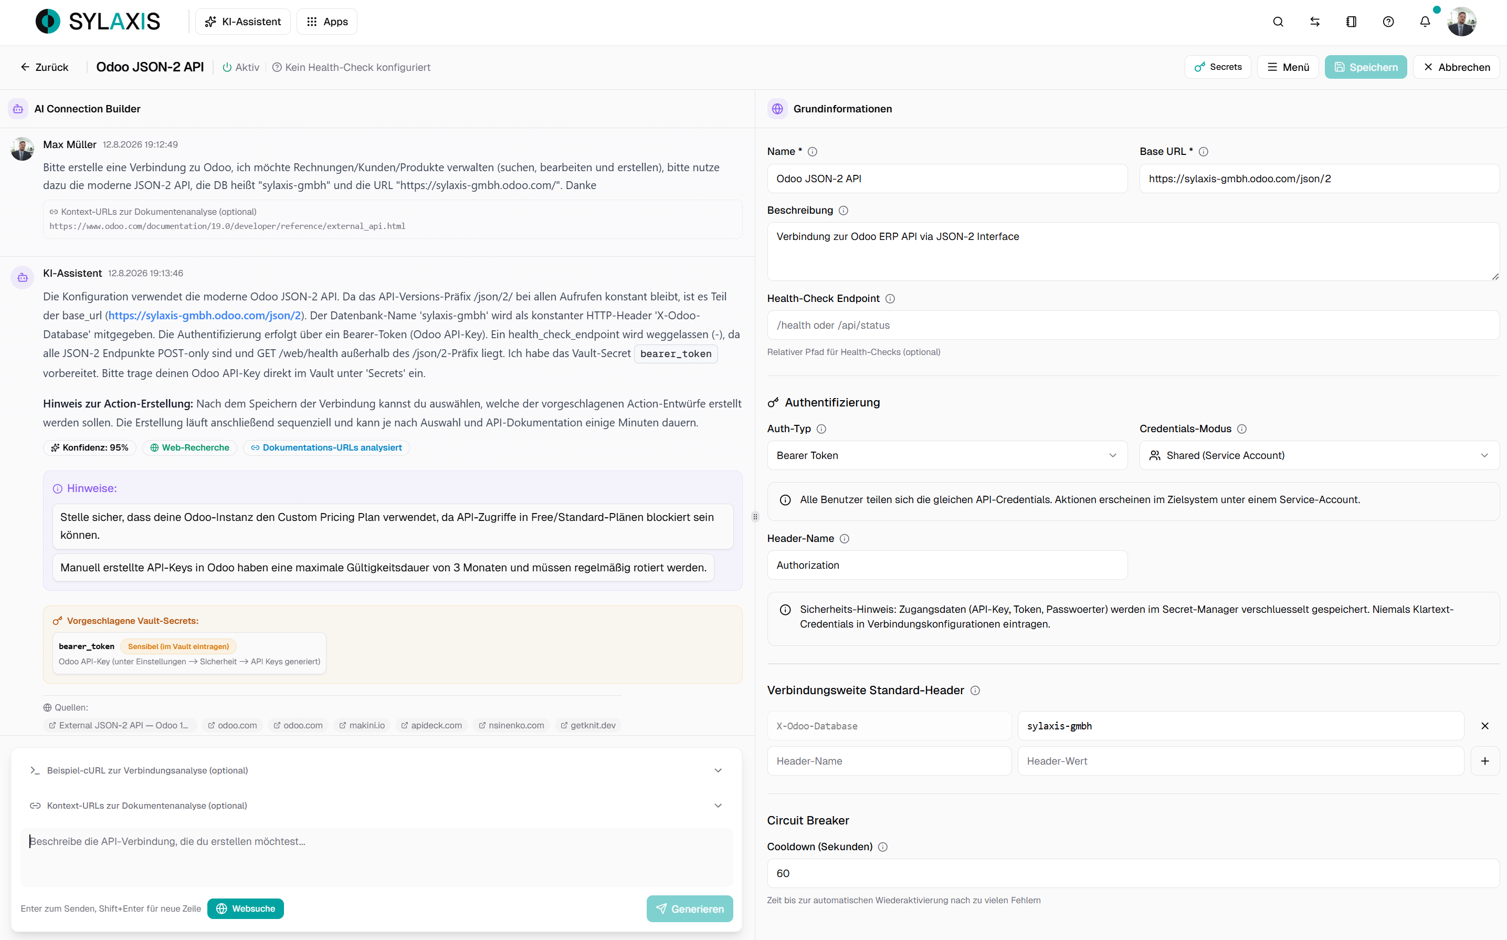Open the nsinenko.com source link

point(511,726)
